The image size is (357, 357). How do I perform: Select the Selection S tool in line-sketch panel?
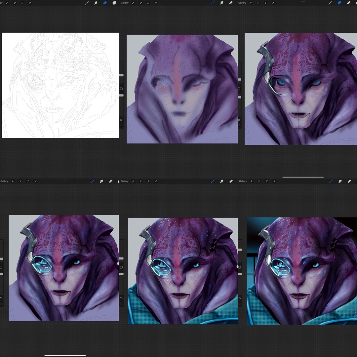(22, 3)
